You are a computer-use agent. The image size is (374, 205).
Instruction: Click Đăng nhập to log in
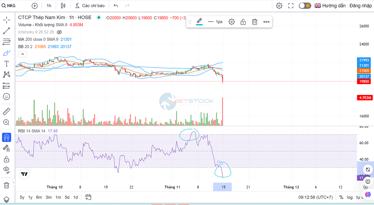pyautogui.click(x=361, y=6)
